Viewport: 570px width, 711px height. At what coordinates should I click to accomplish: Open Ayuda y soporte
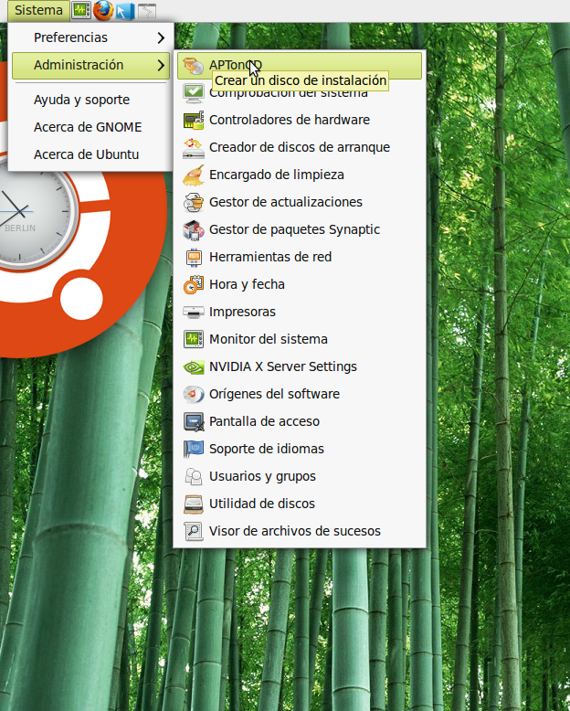pyautogui.click(x=81, y=100)
